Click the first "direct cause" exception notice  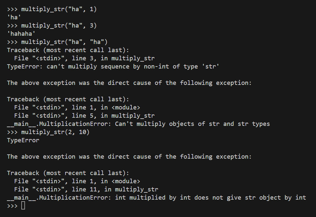(x=129, y=83)
